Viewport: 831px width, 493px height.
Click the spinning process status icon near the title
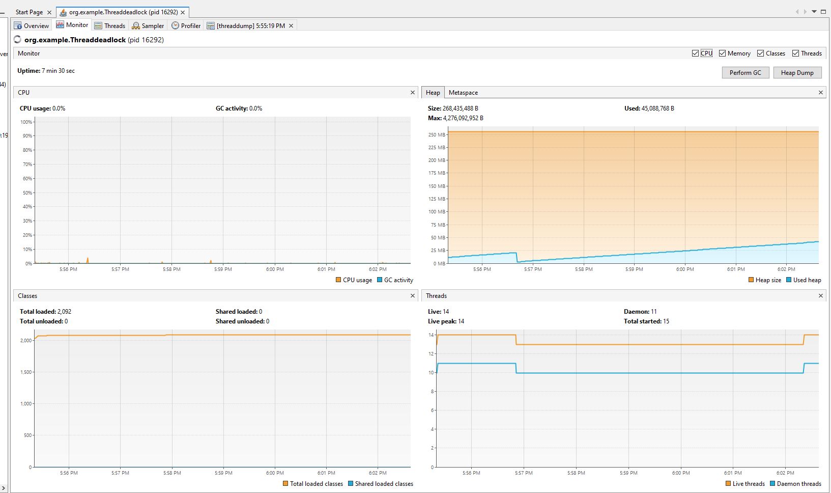point(18,40)
